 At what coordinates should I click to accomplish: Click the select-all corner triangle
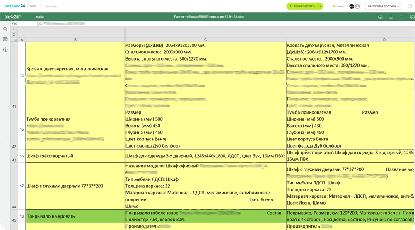click(15, 40)
